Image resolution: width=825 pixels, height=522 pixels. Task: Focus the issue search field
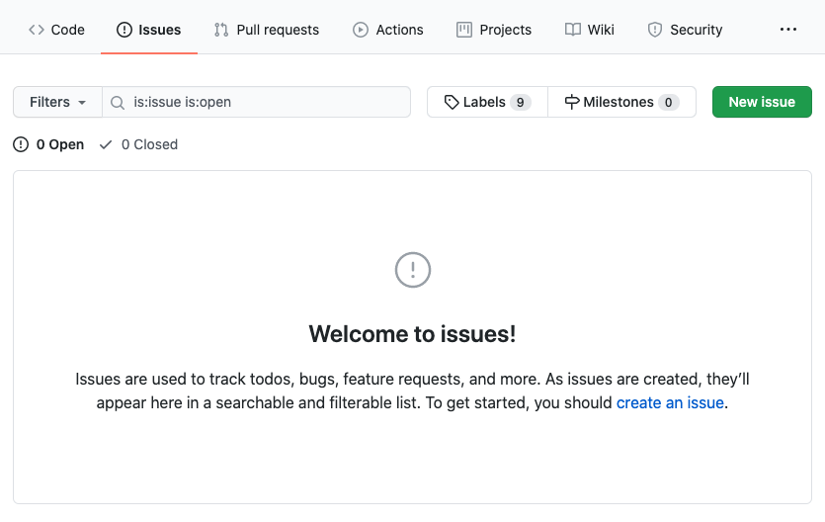pos(256,102)
